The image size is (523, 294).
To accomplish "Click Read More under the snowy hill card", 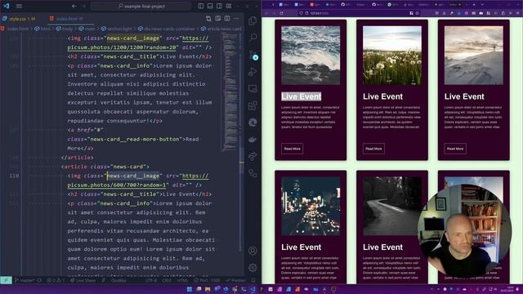I will point(455,149).
